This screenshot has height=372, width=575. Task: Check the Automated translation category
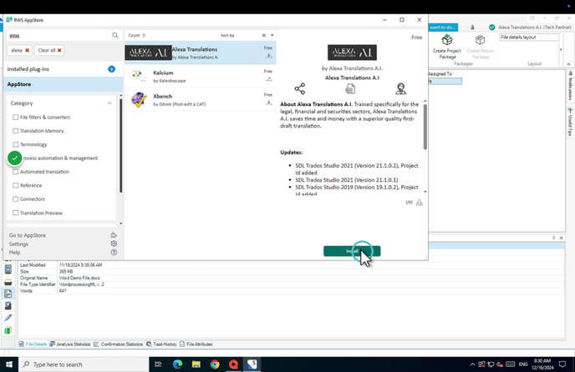click(15, 172)
